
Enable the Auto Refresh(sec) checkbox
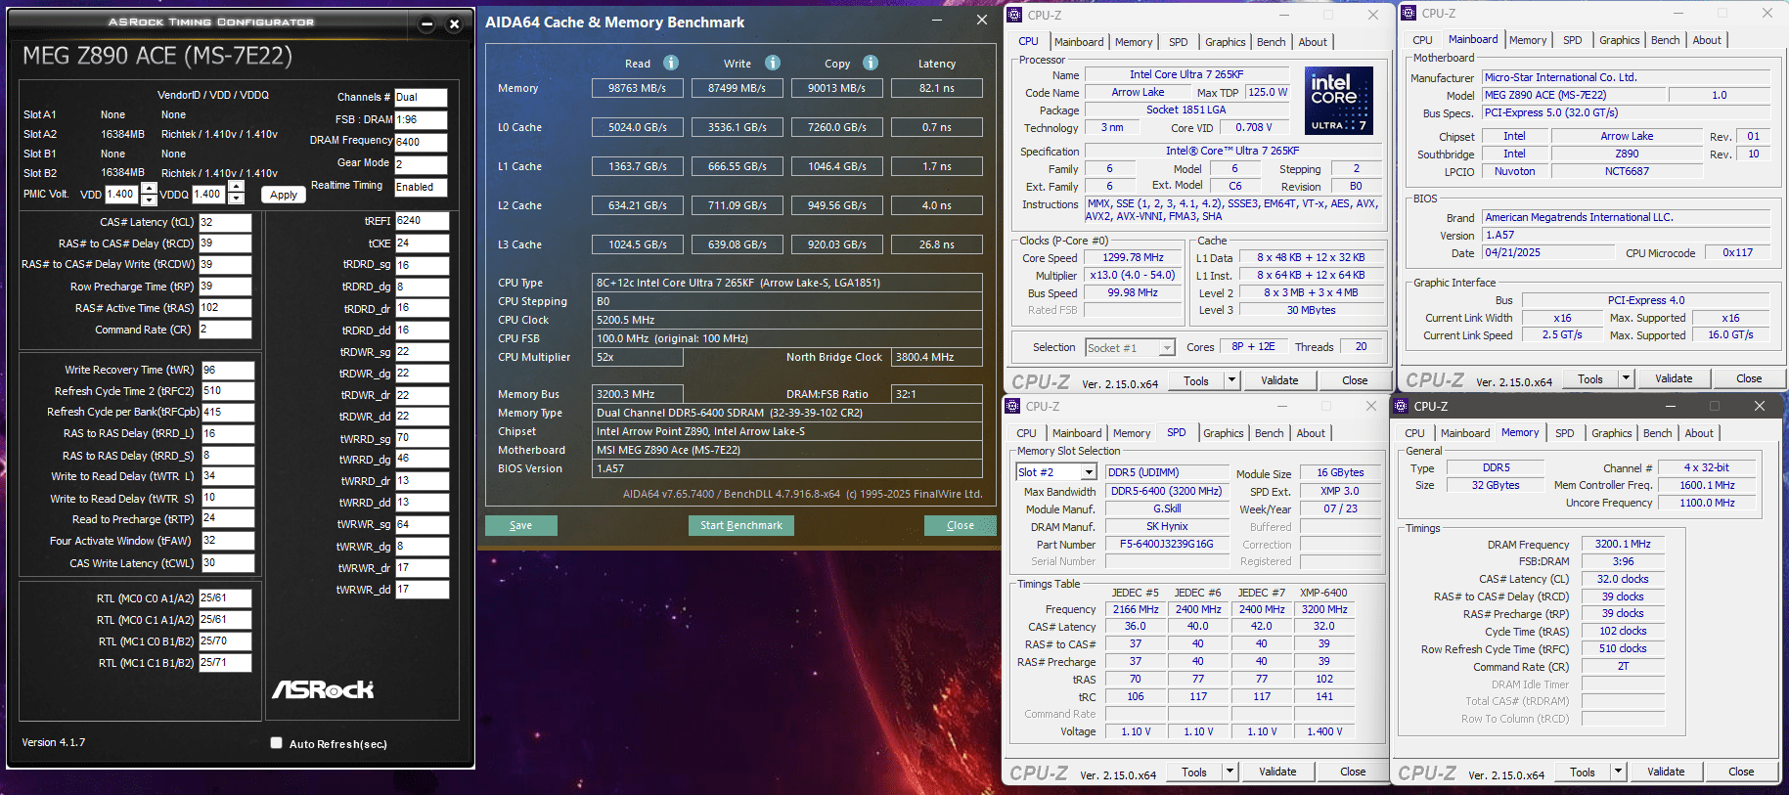[277, 743]
